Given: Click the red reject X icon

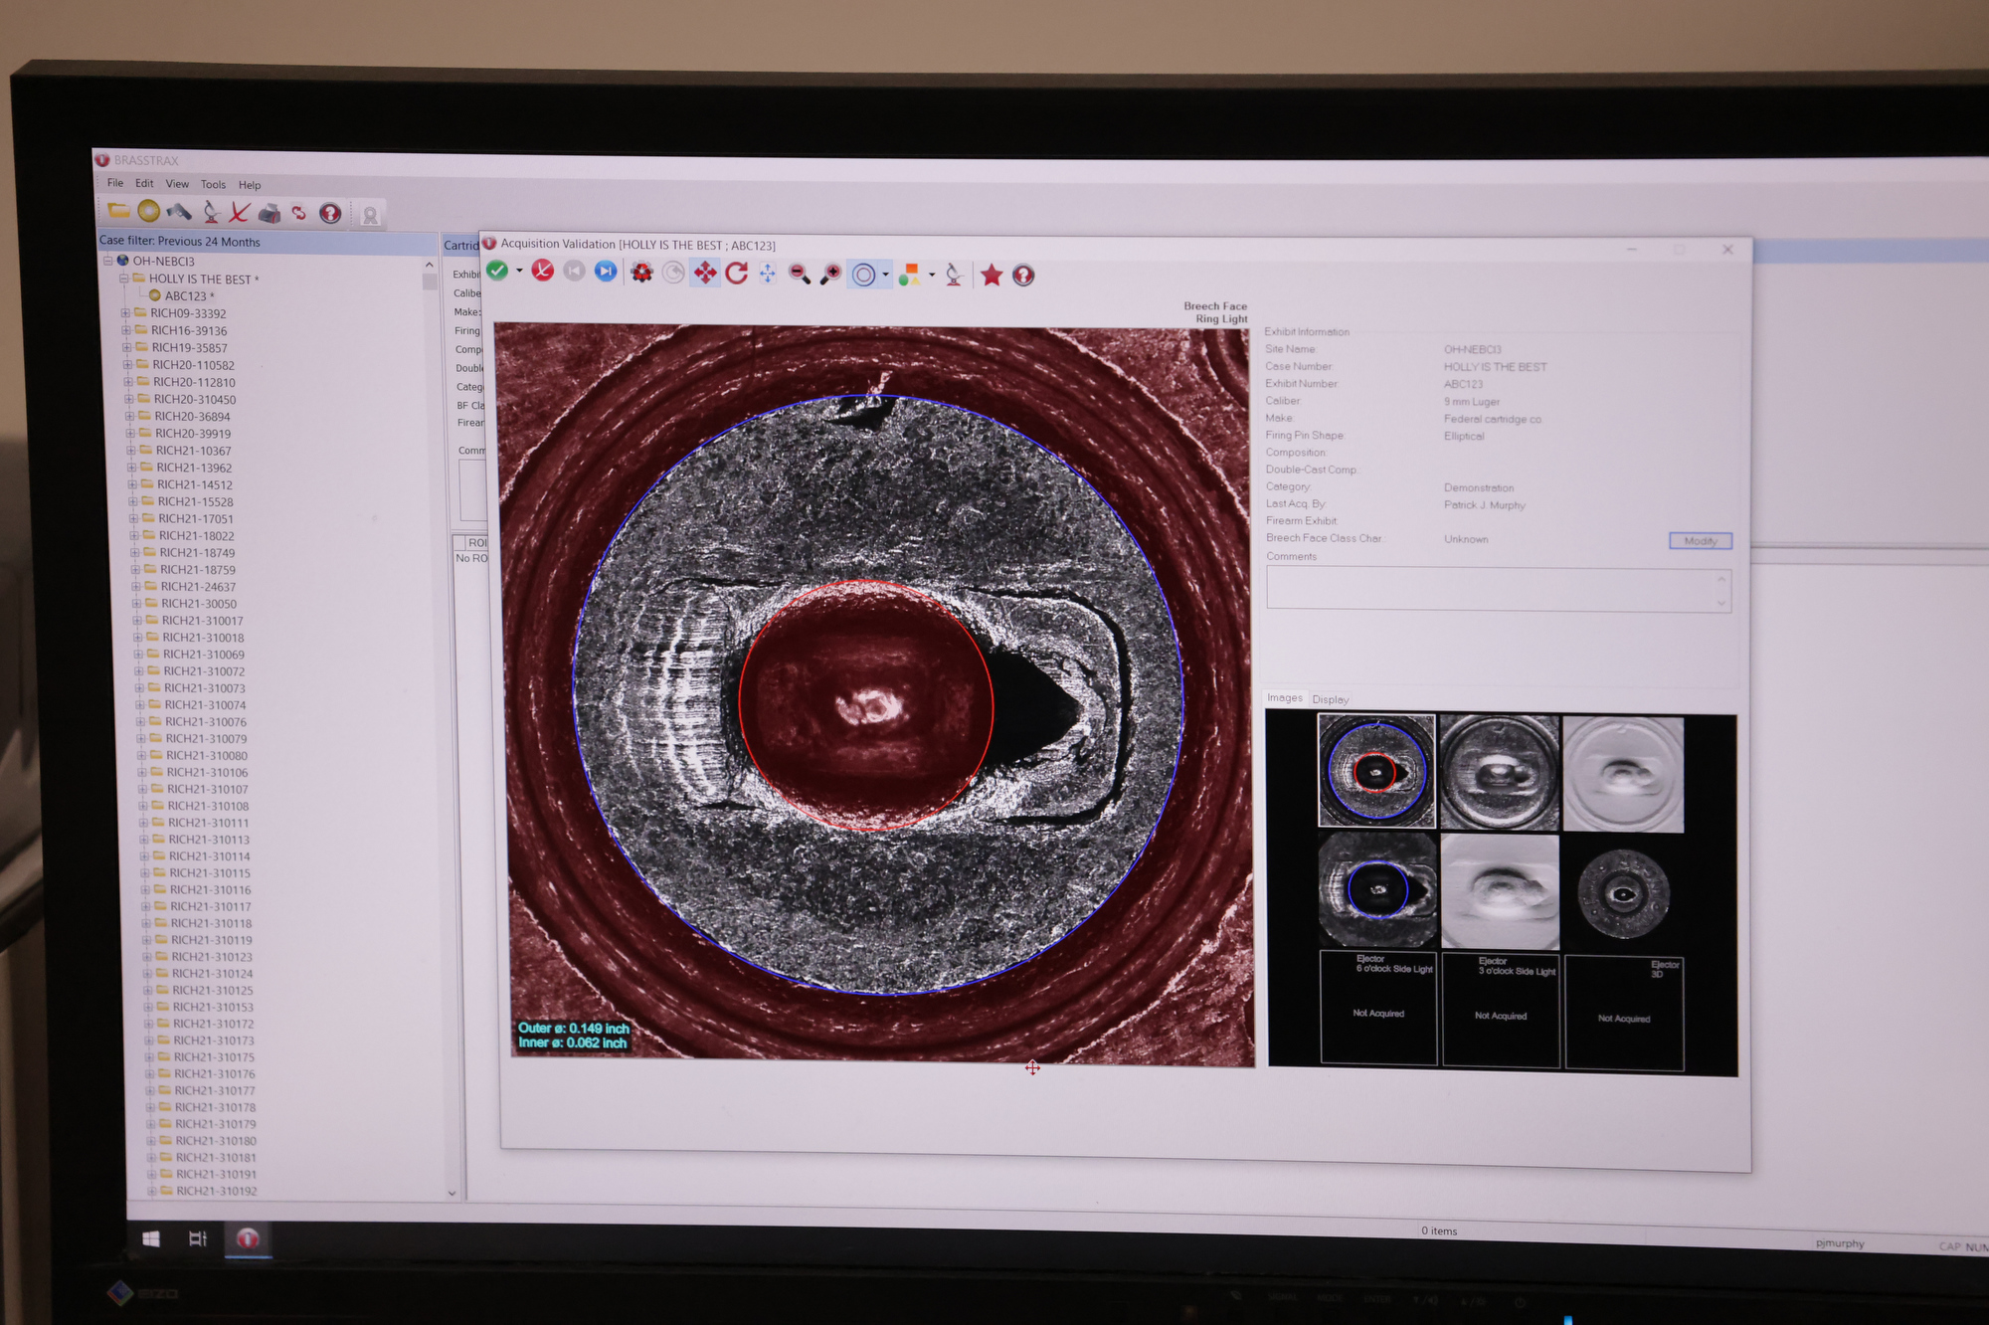Looking at the screenshot, I should click(x=542, y=272).
